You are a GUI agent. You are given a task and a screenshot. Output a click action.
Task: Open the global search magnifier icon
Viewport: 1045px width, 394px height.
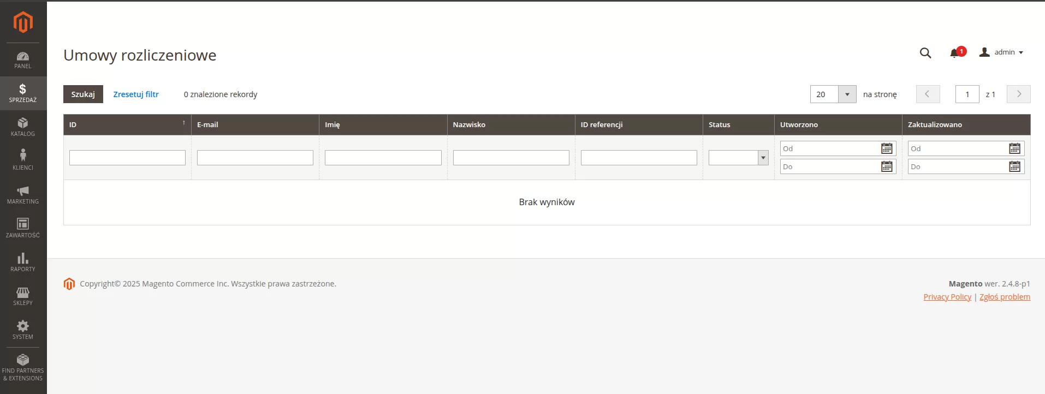(x=925, y=53)
